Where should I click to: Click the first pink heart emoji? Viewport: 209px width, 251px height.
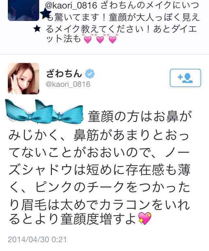(x=88, y=39)
